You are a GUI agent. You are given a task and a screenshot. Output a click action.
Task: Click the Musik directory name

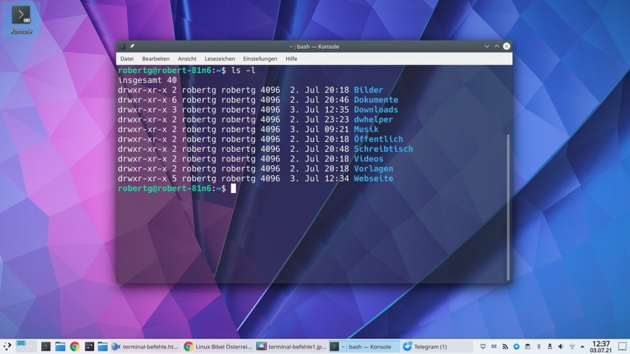coord(366,129)
